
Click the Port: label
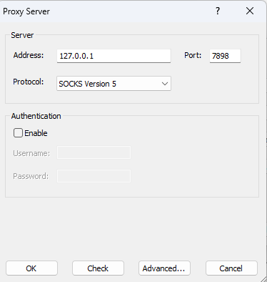click(x=193, y=55)
